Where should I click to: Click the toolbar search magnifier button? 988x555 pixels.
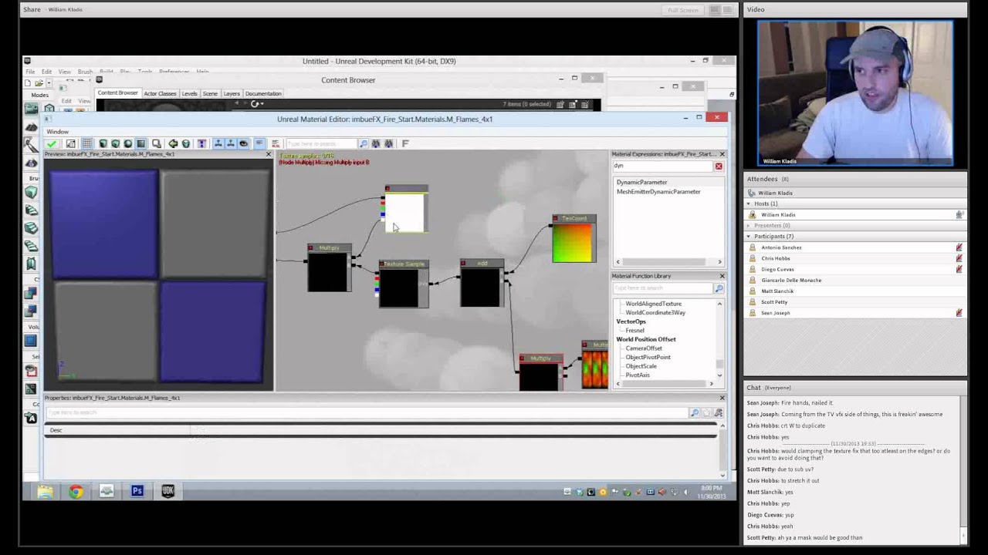[x=363, y=143]
